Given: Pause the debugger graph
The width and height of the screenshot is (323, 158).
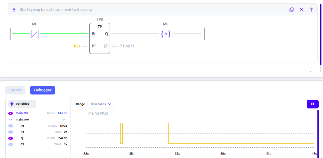Looking at the screenshot, I should tap(313, 104).
